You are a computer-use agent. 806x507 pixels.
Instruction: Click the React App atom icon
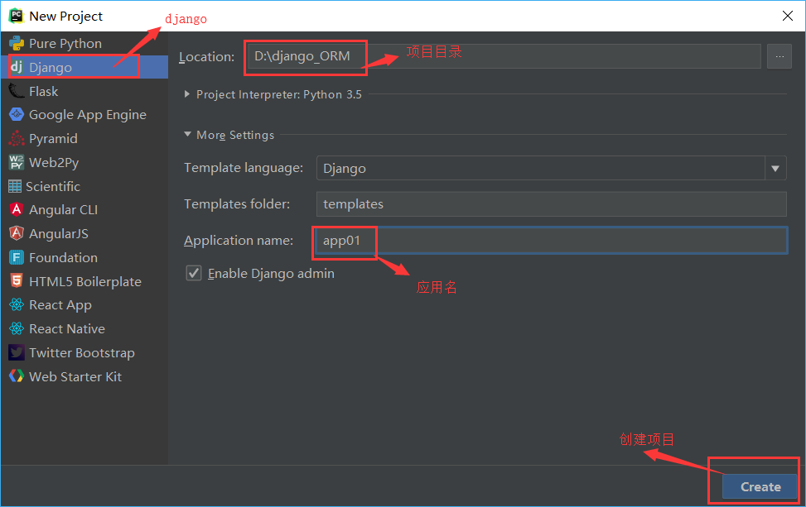point(17,305)
